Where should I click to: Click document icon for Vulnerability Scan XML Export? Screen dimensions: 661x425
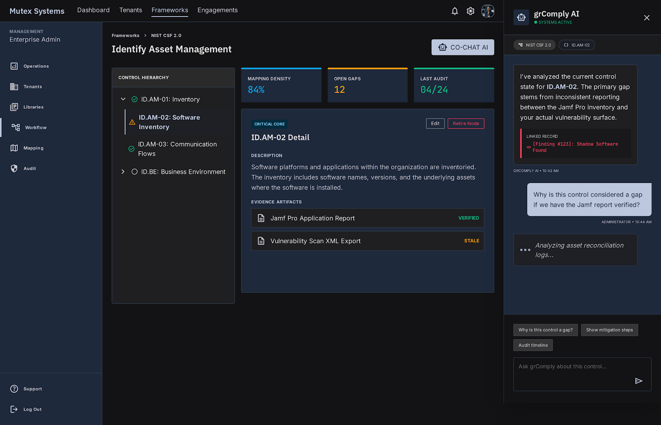(x=261, y=241)
